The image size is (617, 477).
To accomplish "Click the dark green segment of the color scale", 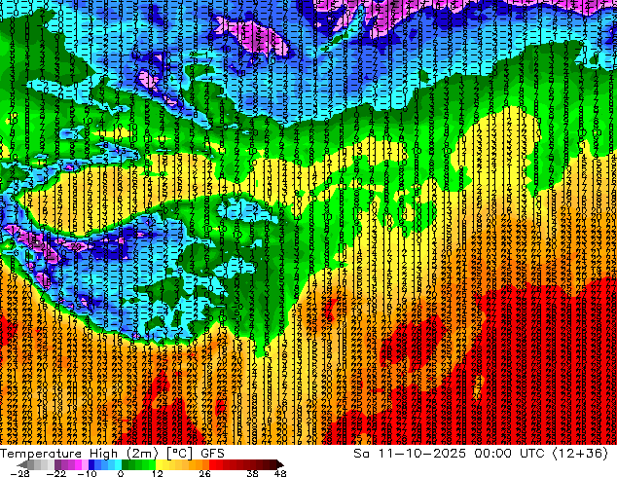I will click(126, 464).
